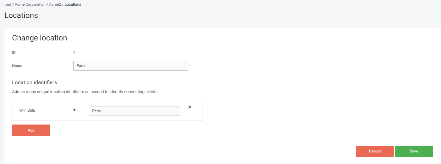Focus the Name text field

[x=130, y=66]
